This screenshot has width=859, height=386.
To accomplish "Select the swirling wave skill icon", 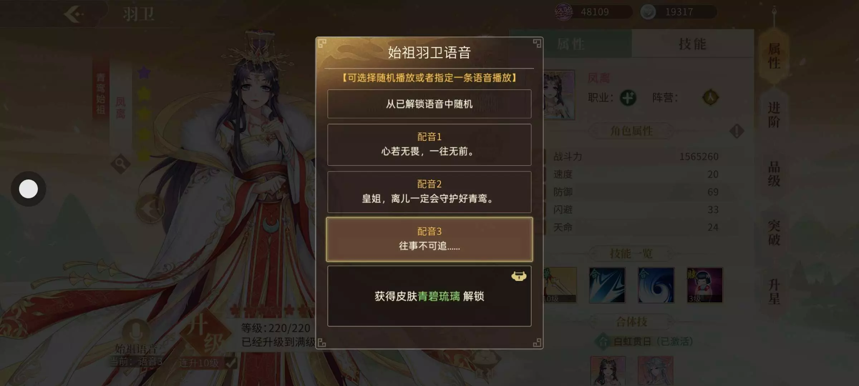I will pyautogui.click(x=656, y=285).
